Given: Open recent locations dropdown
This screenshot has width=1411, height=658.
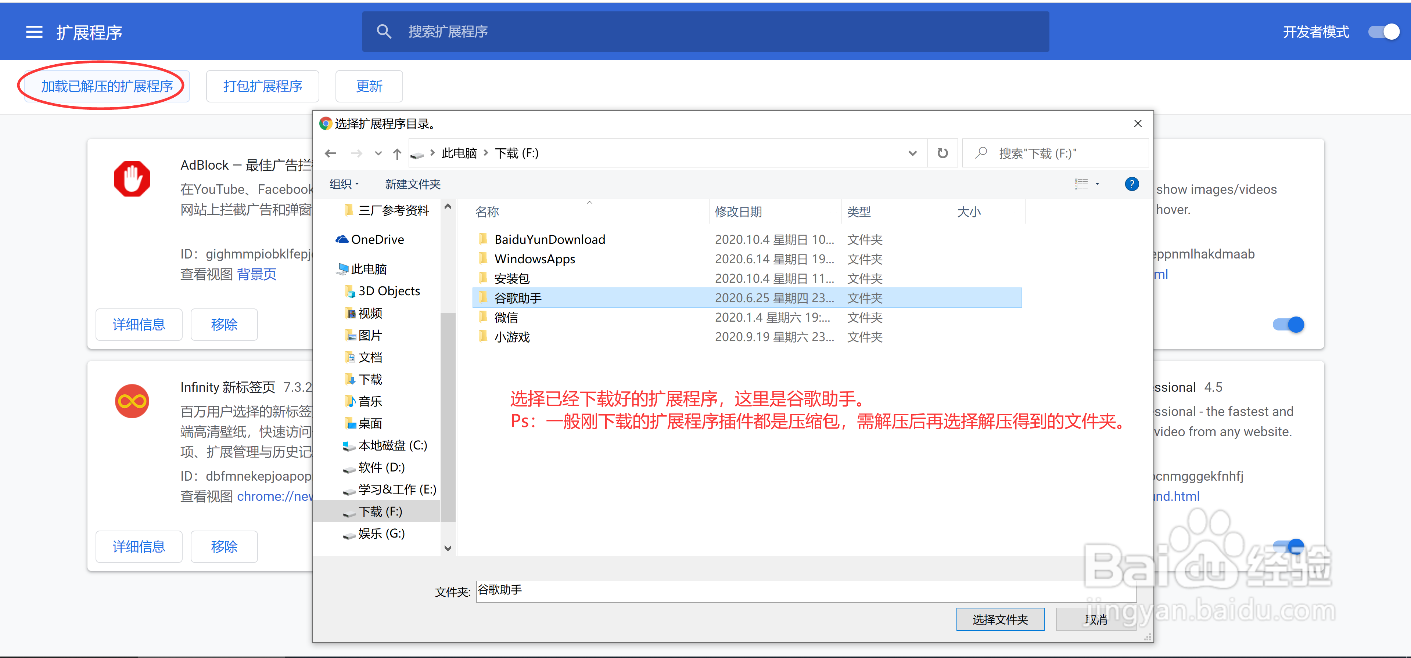Looking at the screenshot, I should tap(378, 153).
